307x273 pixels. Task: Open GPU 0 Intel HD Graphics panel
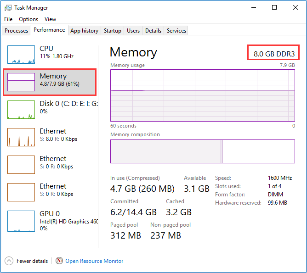(x=21, y=220)
